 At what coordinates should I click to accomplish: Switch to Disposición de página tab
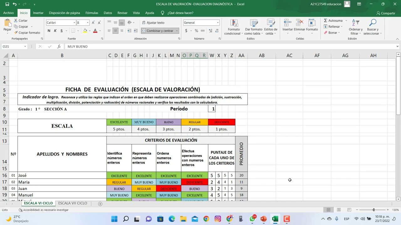click(65, 13)
